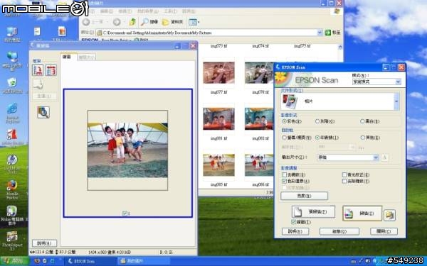Click the first red marquee tool icon in preview

pyautogui.click(x=38, y=70)
